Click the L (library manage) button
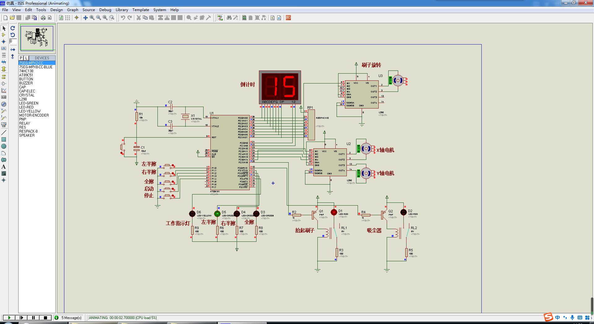Screen dimensions: 594x324 click(x=26, y=58)
